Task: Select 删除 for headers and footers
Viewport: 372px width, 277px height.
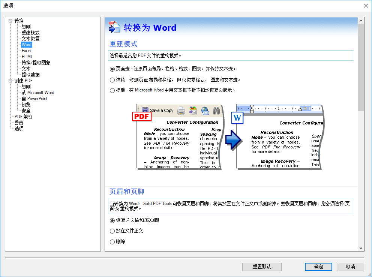Action: [x=112, y=241]
